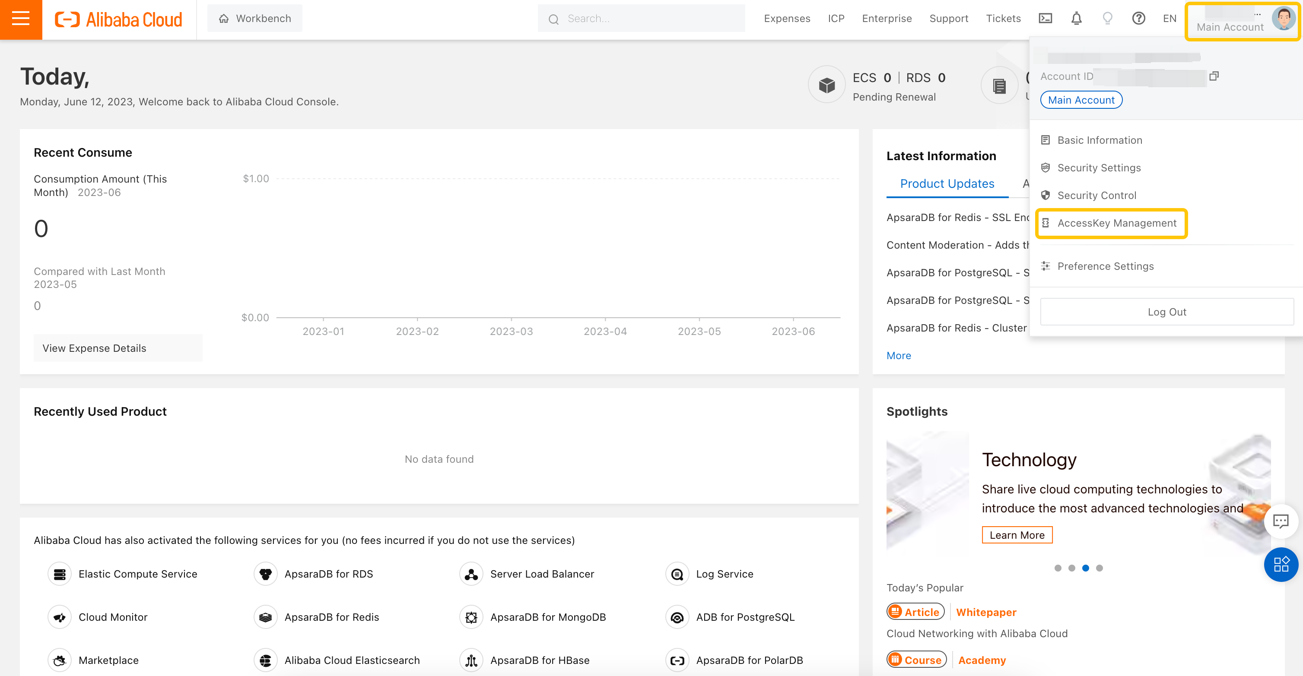Open ApsaraDB for Redis - Cluster news item
1303x676 pixels.
(x=957, y=328)
